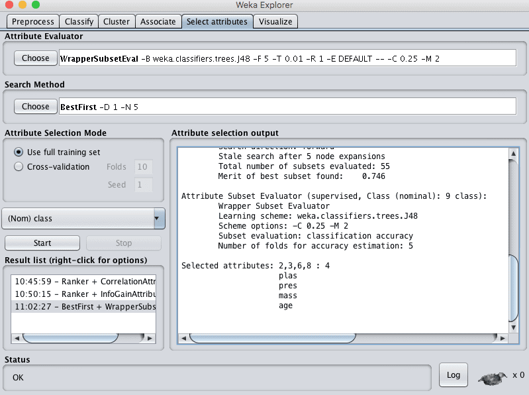Click the 'pres' attribute in output

288,286
